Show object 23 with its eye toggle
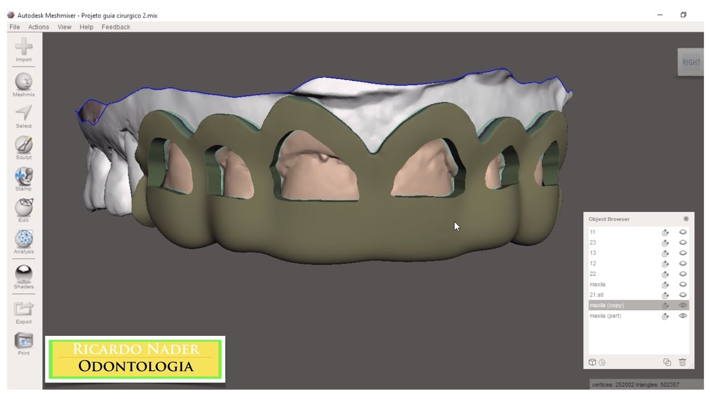The width and height of the screenshot is (711, 399). tap(683, 243)
